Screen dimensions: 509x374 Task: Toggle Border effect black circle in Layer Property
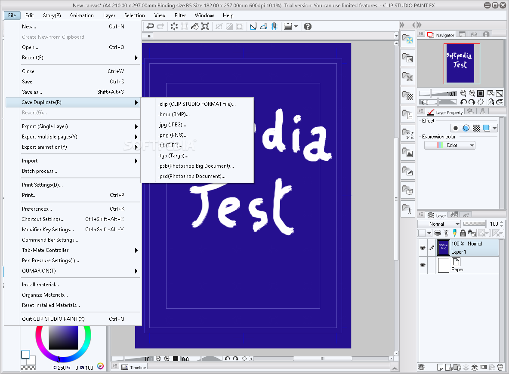456,128
